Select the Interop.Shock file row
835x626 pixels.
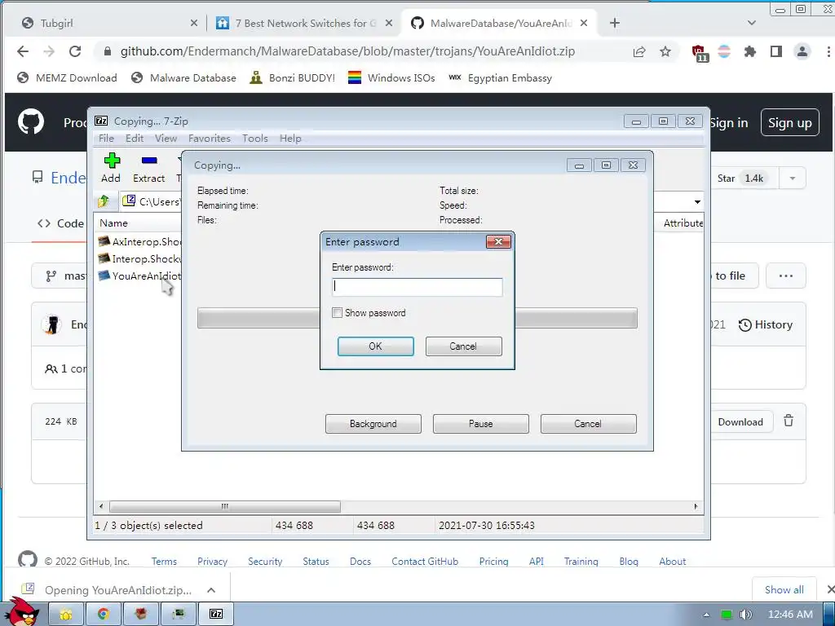[139, 258]
